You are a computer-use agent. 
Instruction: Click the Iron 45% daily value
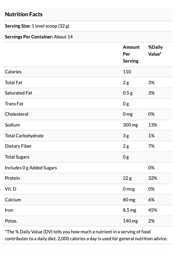click(x=152, y=210)
